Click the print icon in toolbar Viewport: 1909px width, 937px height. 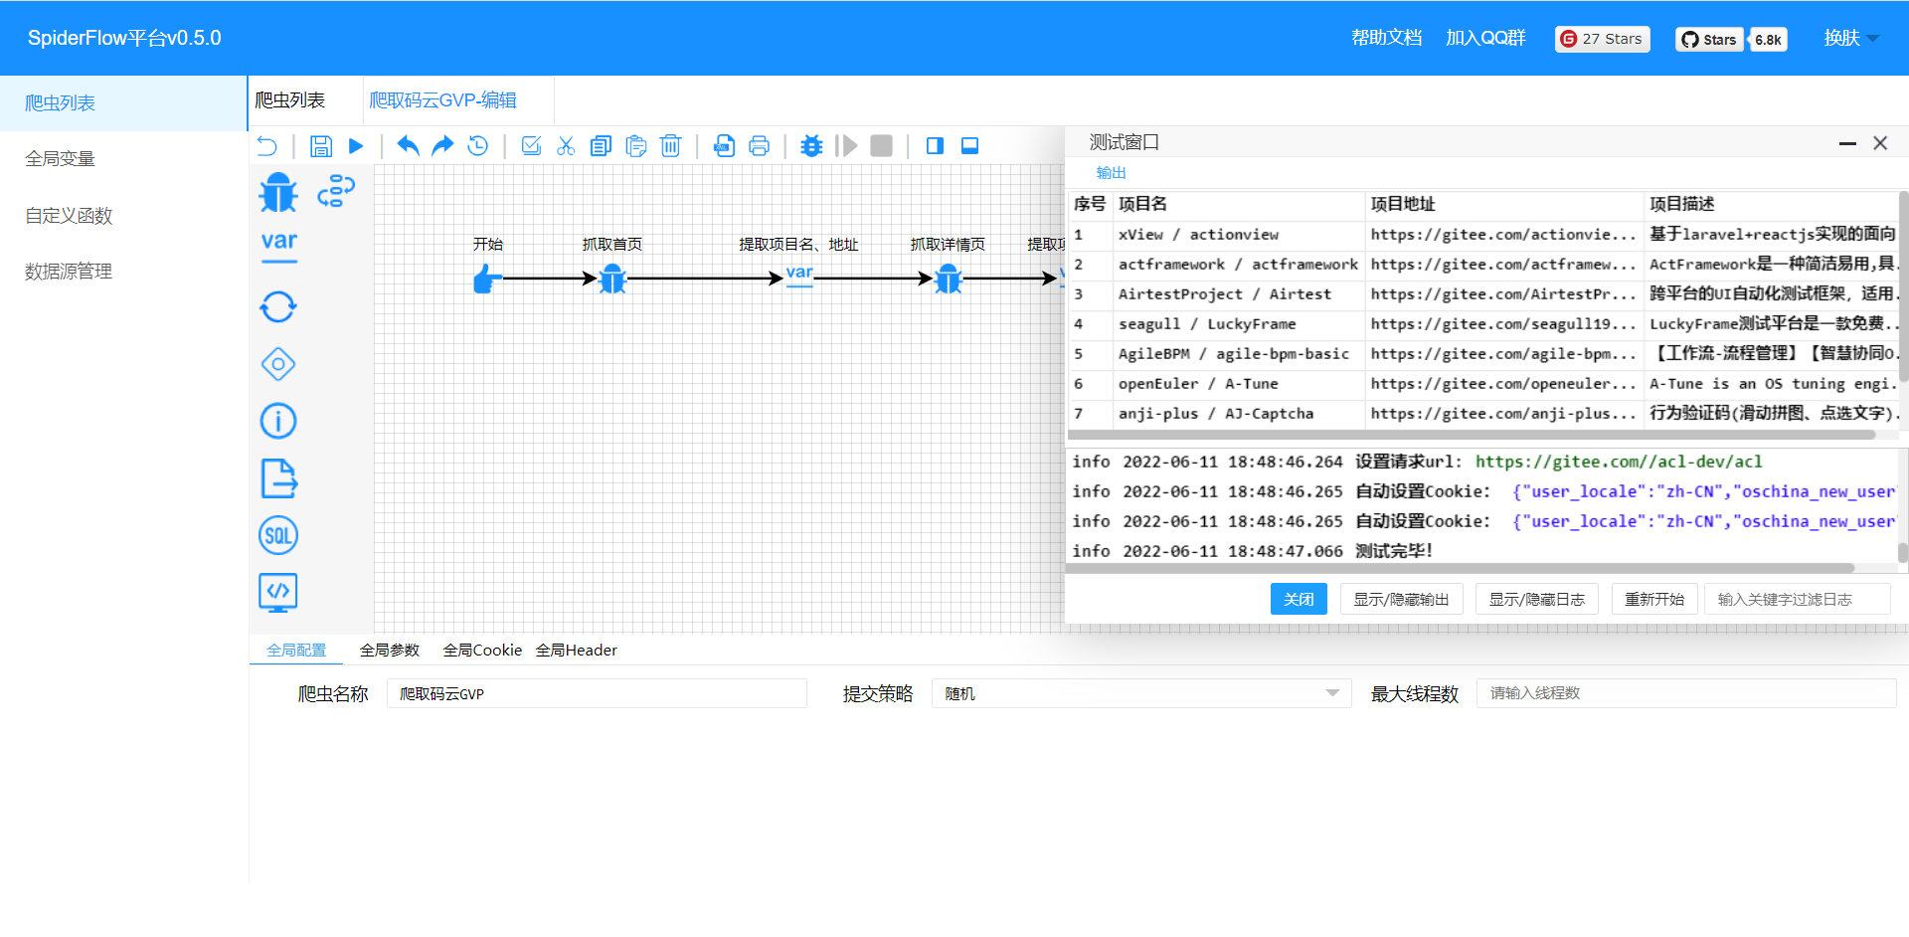click(759, 146)
